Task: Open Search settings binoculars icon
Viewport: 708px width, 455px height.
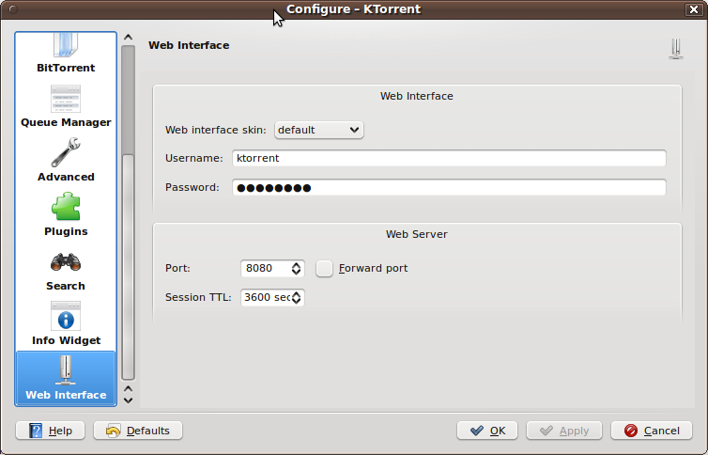Action: [x=66, y=261]
